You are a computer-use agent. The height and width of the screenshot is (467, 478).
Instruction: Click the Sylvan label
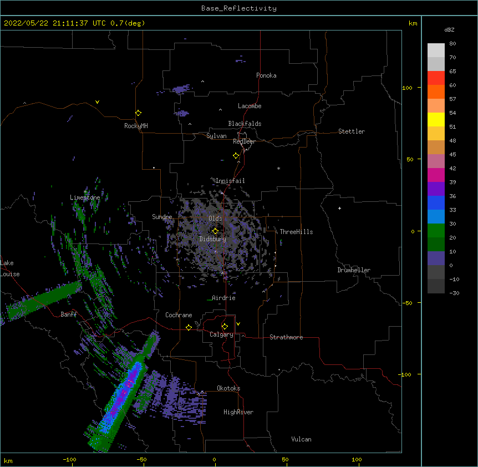tap(216, 136)
